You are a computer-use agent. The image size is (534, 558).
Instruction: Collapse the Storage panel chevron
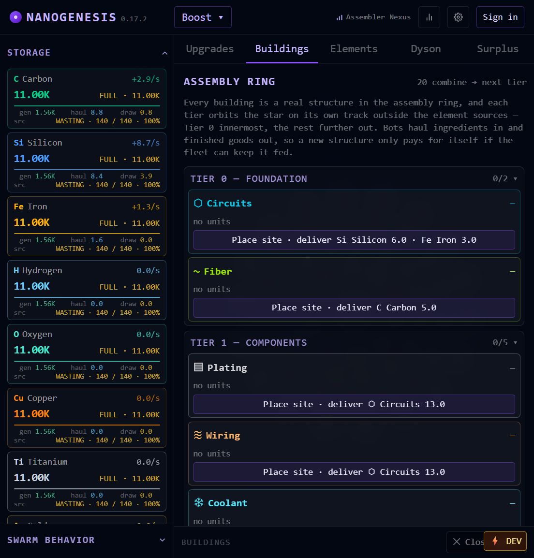tap(164, 53)
